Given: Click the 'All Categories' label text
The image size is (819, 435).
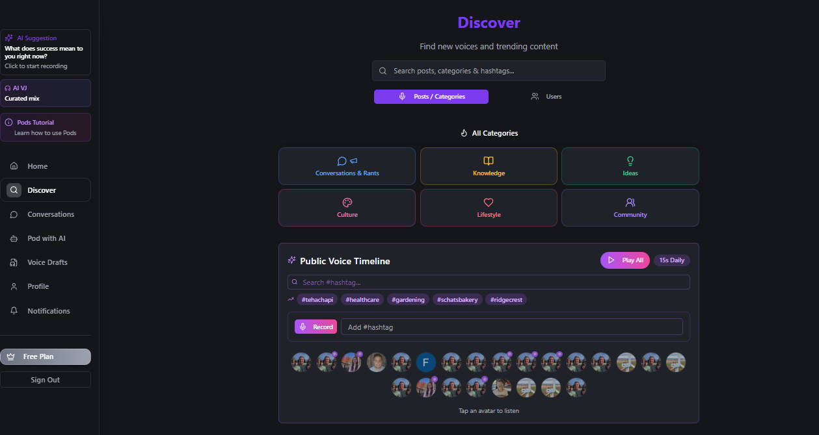Looking at the screenshot, I should click(x=495, y=133).
